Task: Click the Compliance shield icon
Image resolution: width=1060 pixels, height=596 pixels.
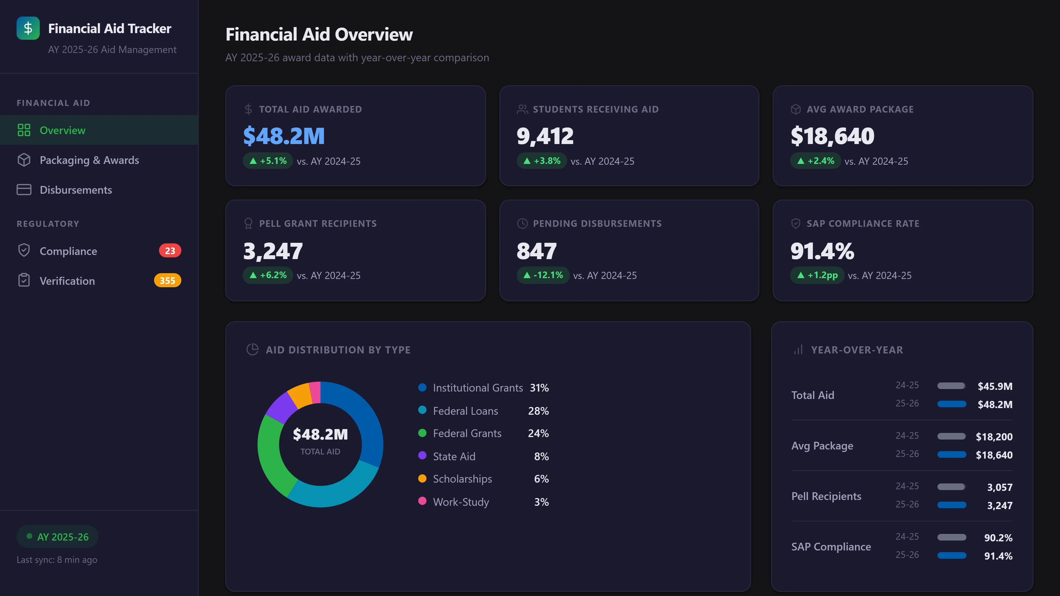Action: [x=24, y=251]
